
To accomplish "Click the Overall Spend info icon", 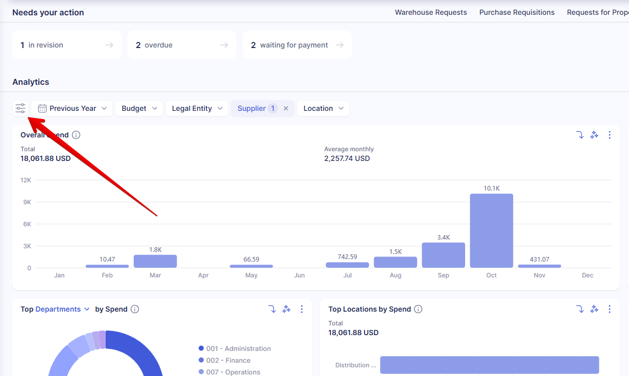I will [x=76, y=135].
